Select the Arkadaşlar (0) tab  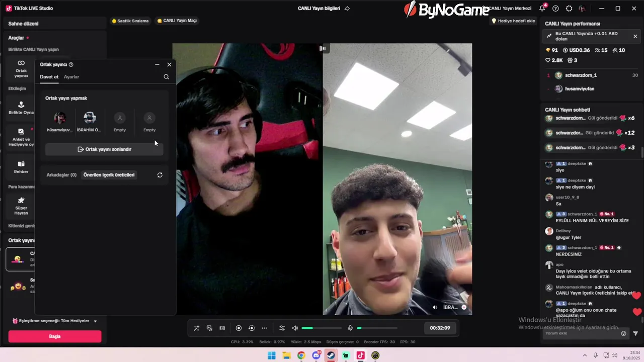61,175
